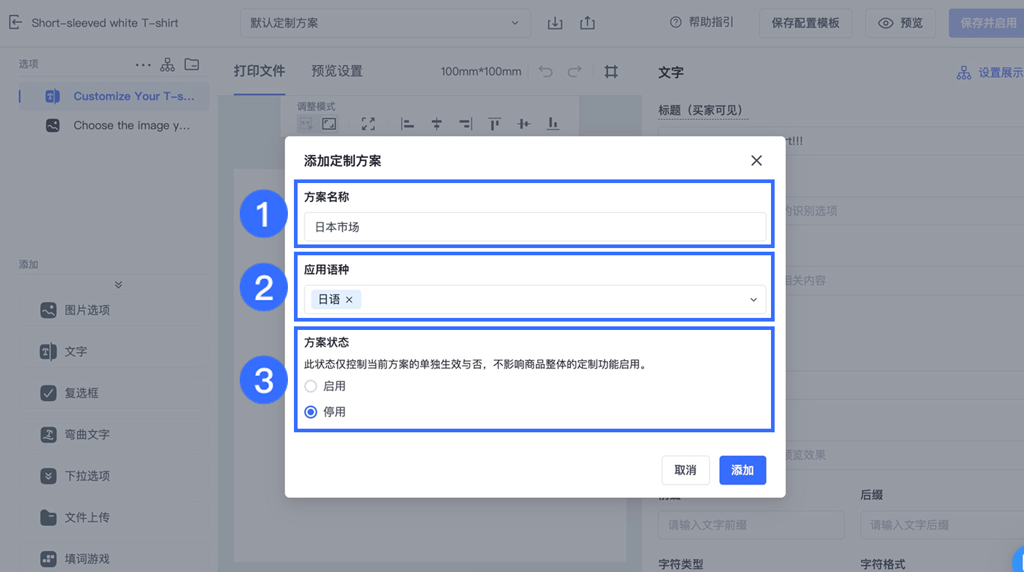This screenshot has width=1024, height=572.
Task: Open the 帮助指引 help guide
Action: [x=702, y=22]
